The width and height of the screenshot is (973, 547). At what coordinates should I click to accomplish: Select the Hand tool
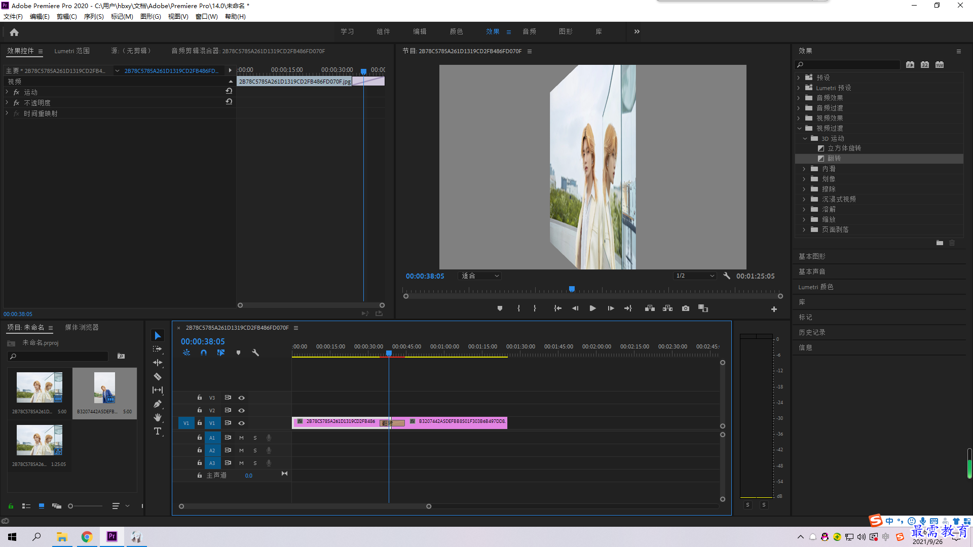pos(158,417)
